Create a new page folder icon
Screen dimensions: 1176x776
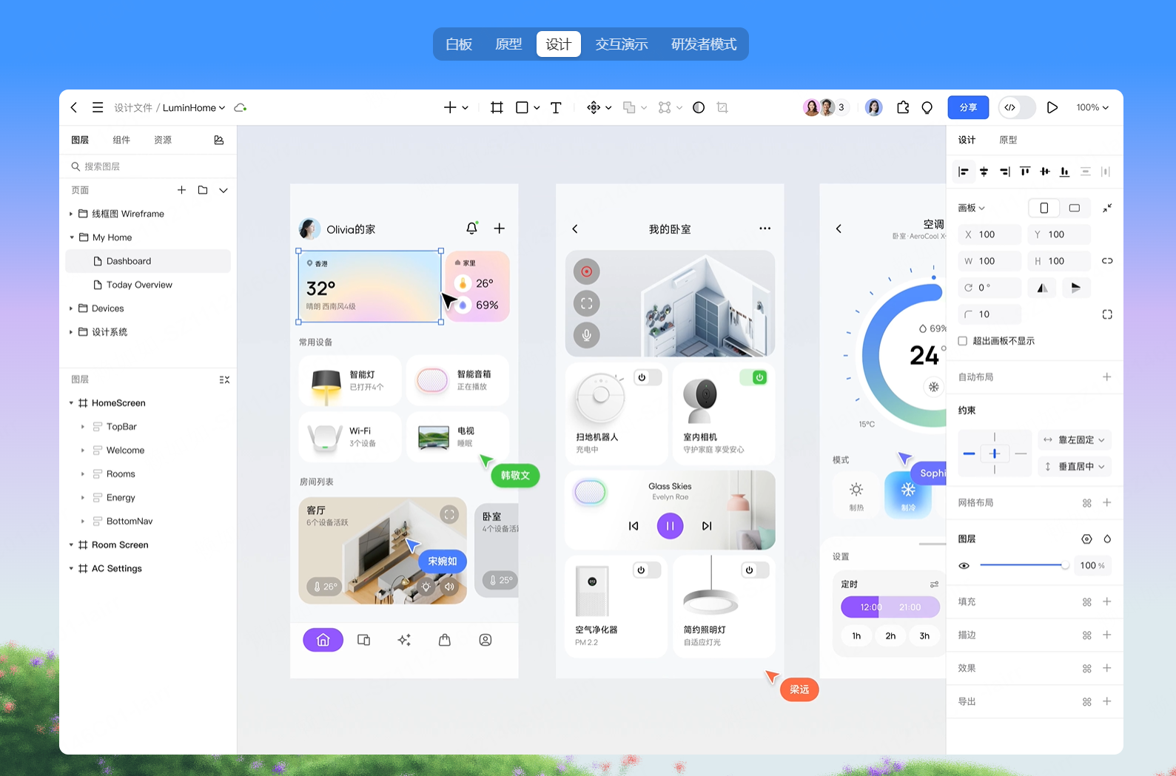coord(203,190)
